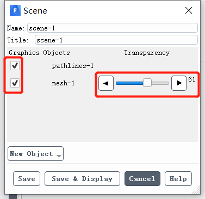Close the Scene dialog window
The image size is (205, 199).
(189, 10)
